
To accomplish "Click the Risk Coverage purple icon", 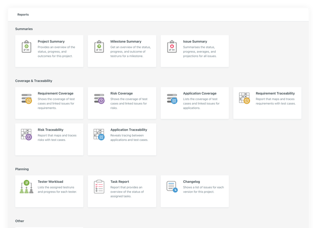I will pyautogui.click(x=99, y=99).
